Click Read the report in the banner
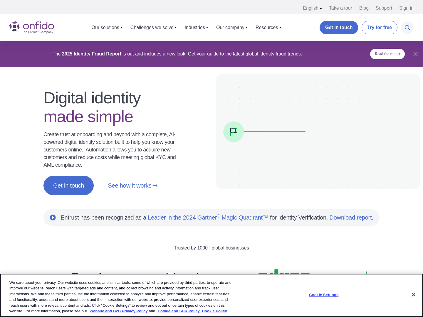The image size is (423, 317). [387, 54]
